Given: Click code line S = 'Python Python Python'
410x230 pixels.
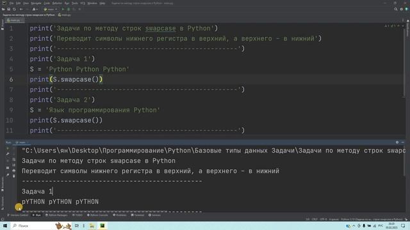Looking at the screenshot, I should pyautogui.click(x=79, y=69).
